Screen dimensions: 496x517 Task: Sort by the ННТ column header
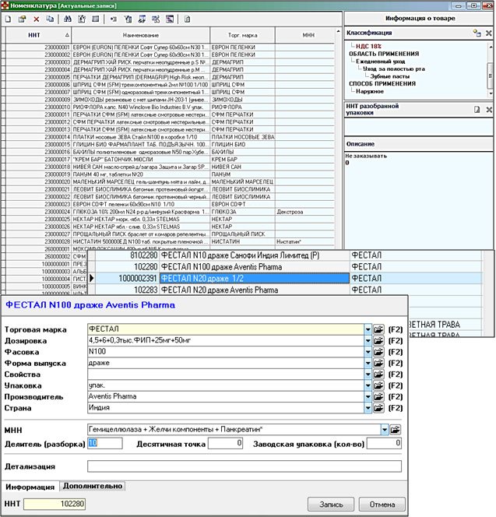pyautogui.click(x=39, y=35)
